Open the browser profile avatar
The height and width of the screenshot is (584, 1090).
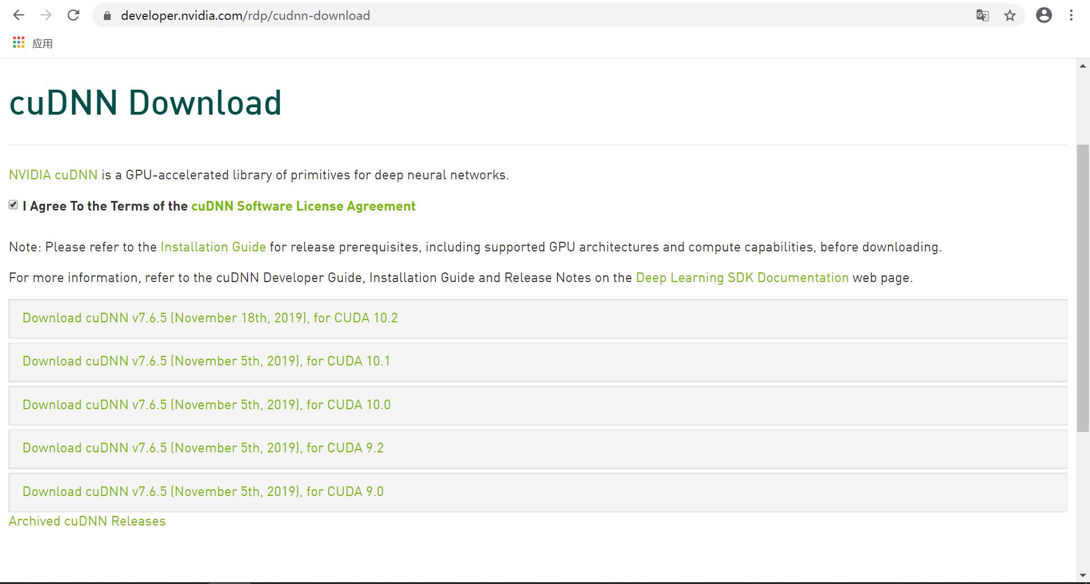(1043, 15)
